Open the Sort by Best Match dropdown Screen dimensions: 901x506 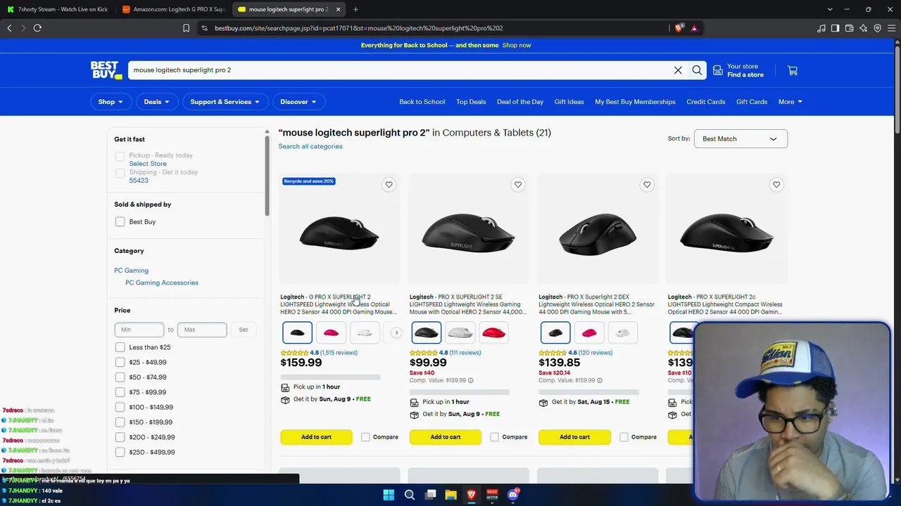pyautogui.click(x=741, y=138)
